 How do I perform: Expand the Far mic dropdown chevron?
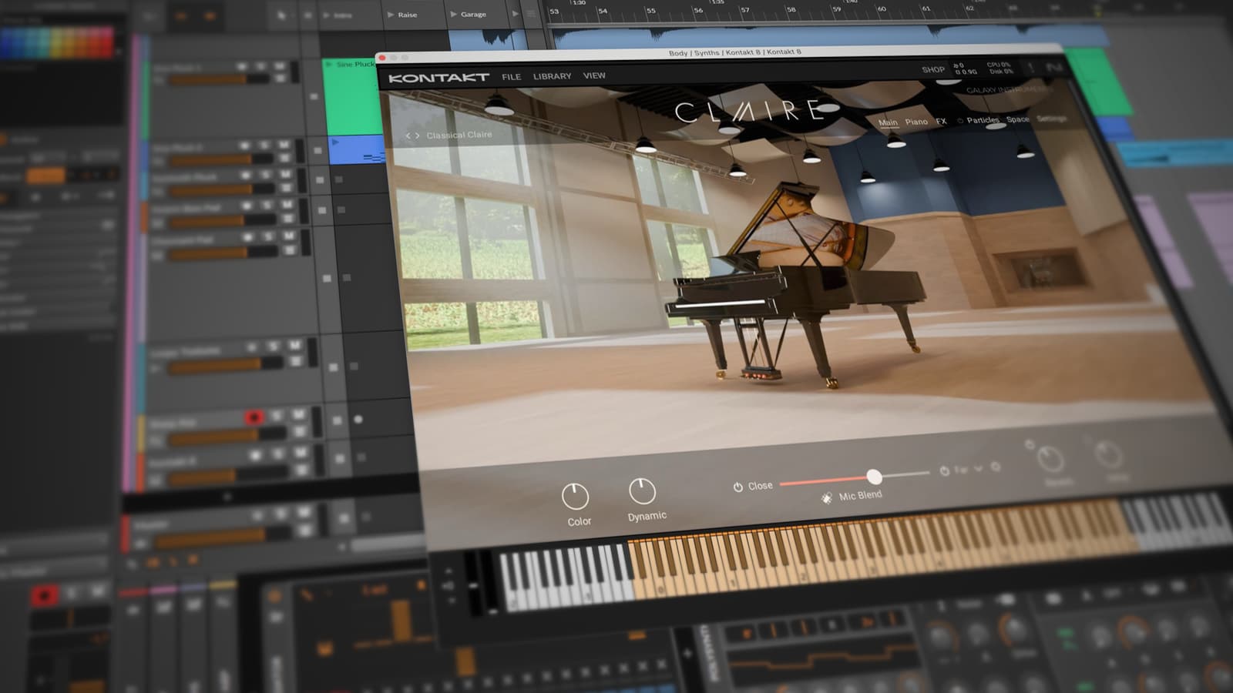click(978, 468)
